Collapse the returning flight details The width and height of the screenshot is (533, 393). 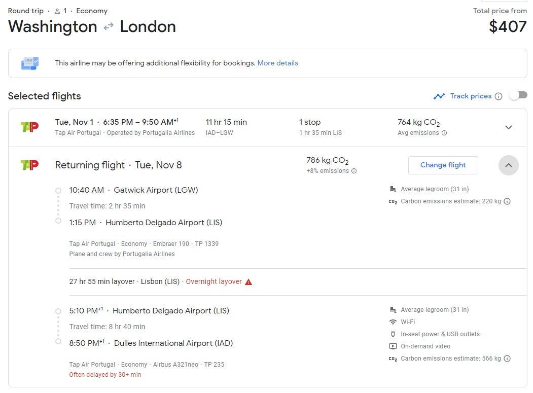point(509,165)
